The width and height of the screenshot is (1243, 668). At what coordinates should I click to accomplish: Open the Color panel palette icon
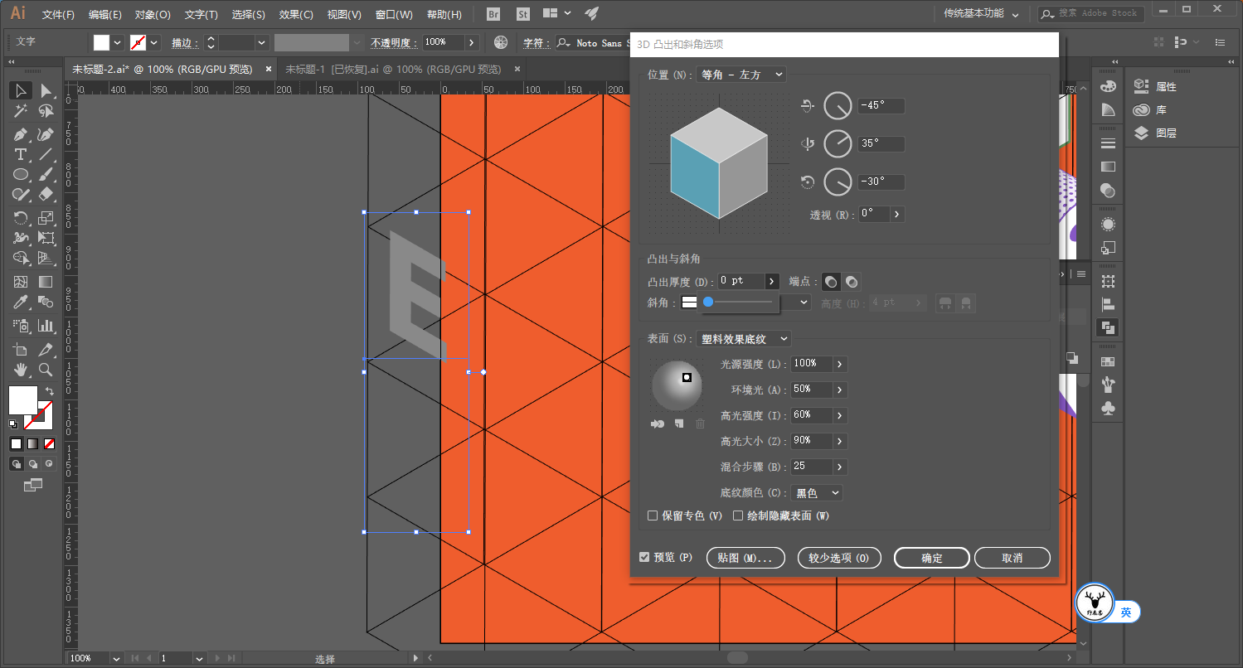point(1108,86)
